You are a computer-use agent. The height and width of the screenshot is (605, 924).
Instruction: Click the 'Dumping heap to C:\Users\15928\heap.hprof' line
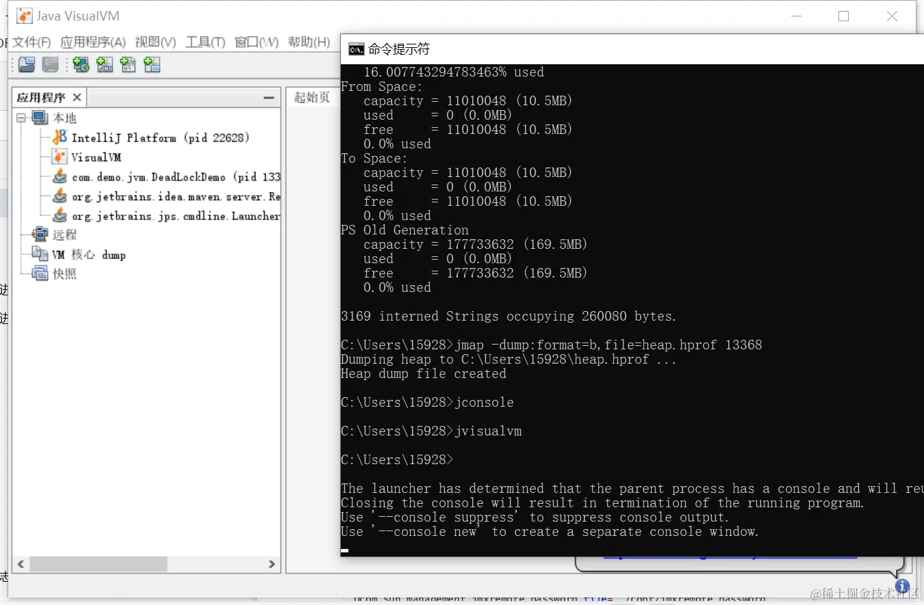[x=509, y=360]
